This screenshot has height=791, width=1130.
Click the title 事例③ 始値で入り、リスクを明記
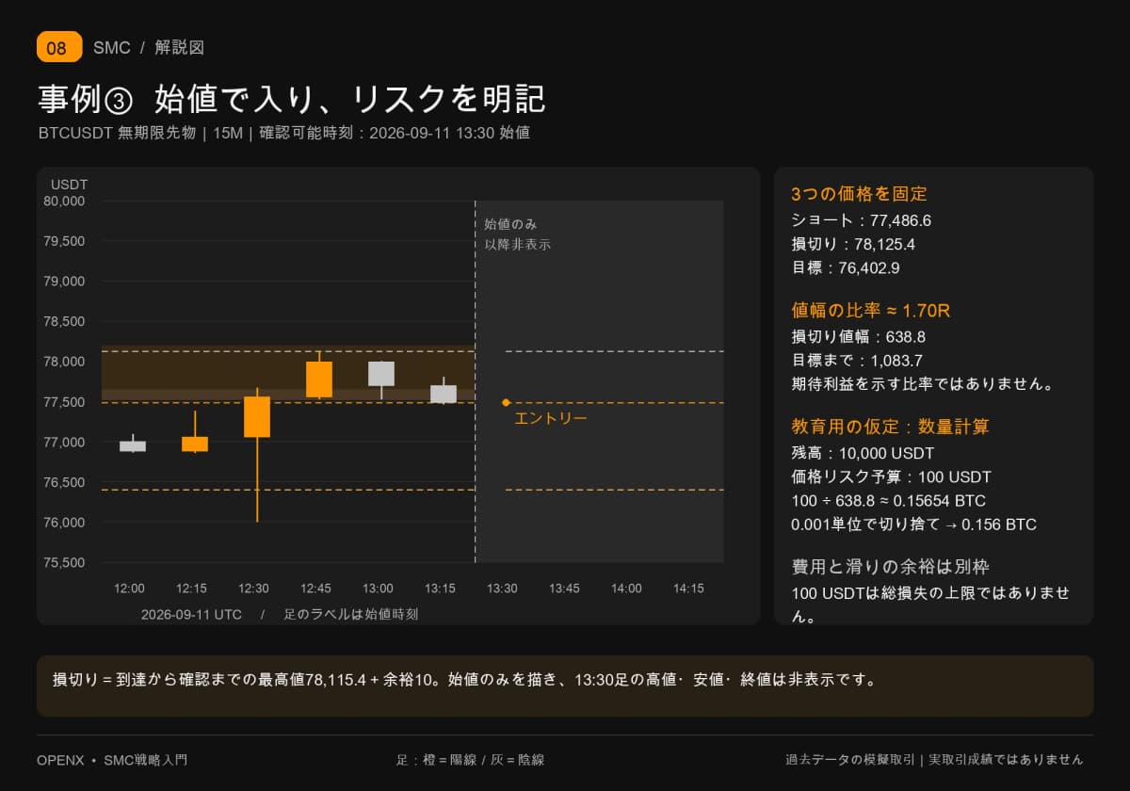click(x=292, y=99)
